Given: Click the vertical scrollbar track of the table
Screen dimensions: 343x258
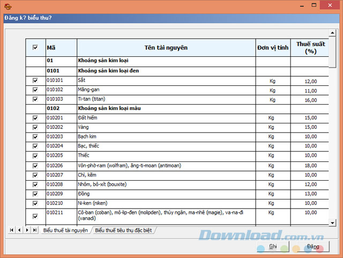Looking at the screenshot, I should click(332, 134).
